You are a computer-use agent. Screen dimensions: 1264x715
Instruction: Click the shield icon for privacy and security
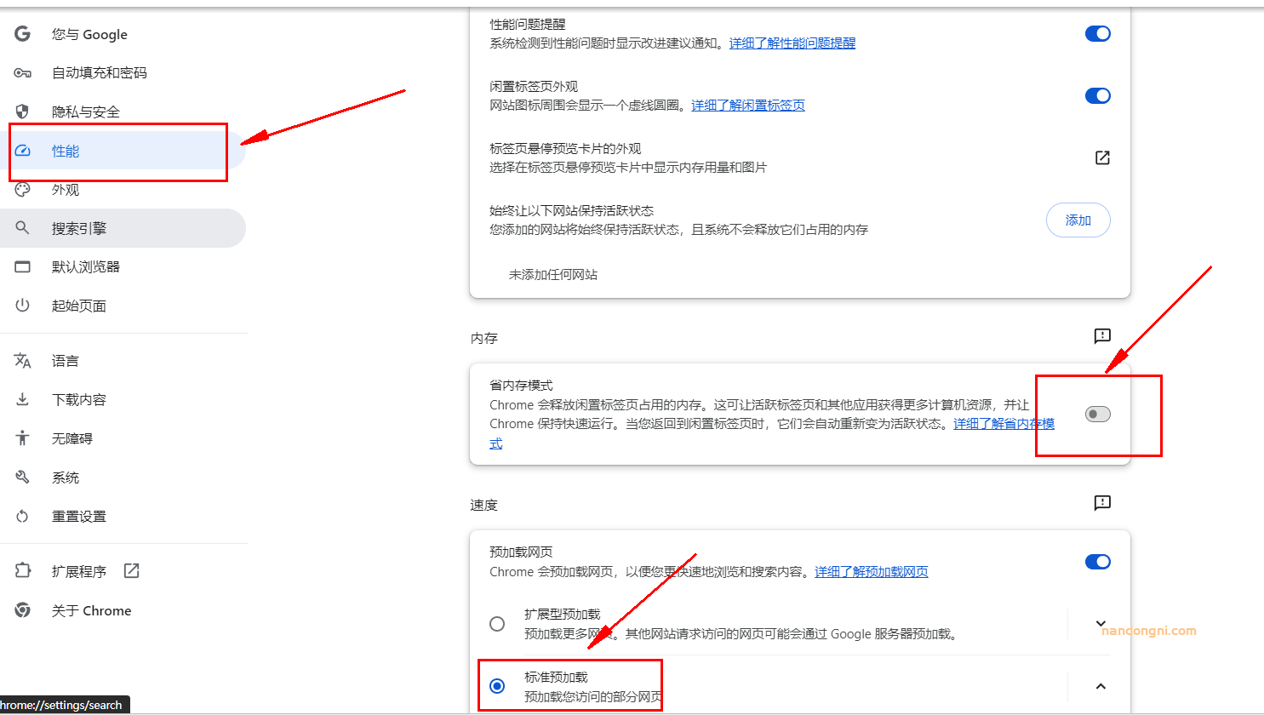22,112
